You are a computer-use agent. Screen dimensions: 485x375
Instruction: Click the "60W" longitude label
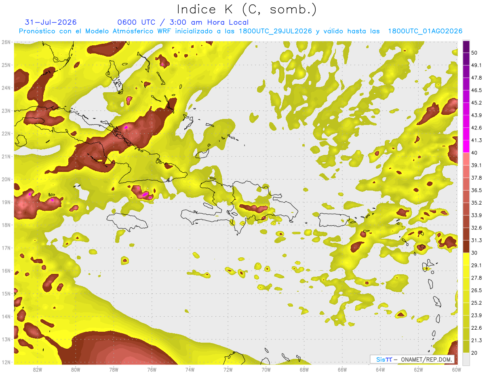click(x=456, y=369)
